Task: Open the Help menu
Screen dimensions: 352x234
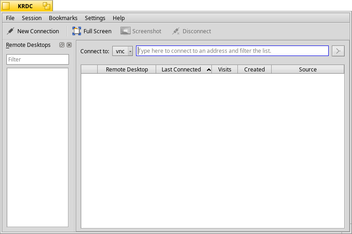Action: pos(119,18)
